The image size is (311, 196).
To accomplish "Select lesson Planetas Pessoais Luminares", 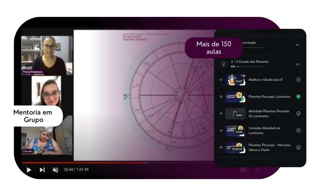I will point(269,97).
